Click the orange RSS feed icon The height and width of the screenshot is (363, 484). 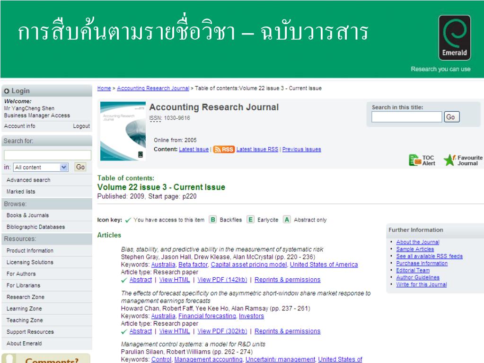(x=224, y=150)
